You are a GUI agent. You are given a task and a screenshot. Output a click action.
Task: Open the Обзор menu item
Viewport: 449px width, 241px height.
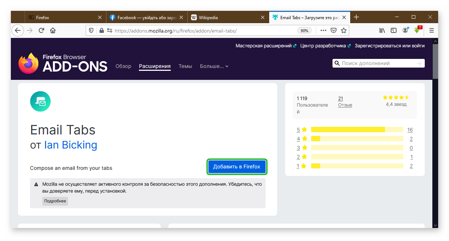(x=123, y=66)
